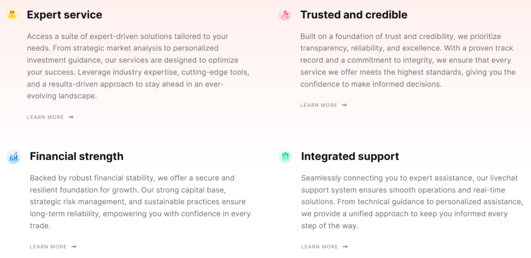Open Learn More under Expert service
531x258 pixels.
click(46, 117)
